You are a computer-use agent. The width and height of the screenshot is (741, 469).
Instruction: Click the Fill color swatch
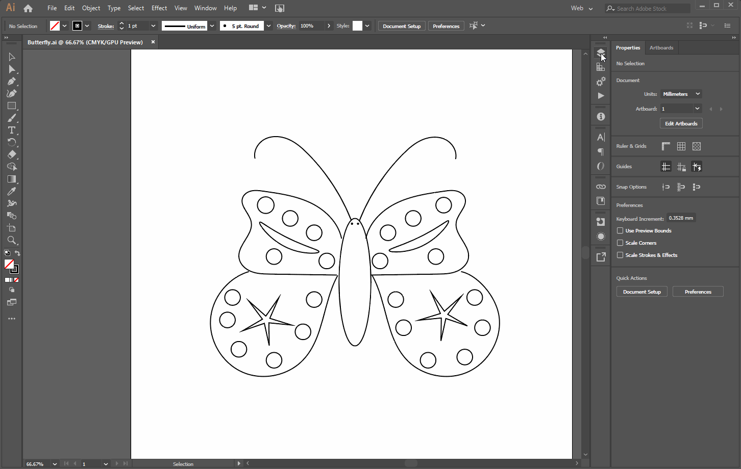click(55, 25)
